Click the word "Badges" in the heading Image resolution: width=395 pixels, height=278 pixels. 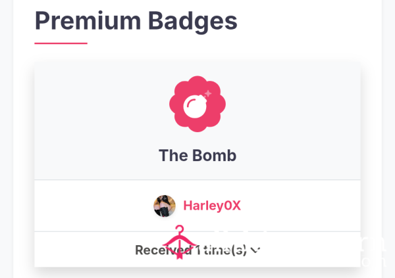[x=193, y=22]
